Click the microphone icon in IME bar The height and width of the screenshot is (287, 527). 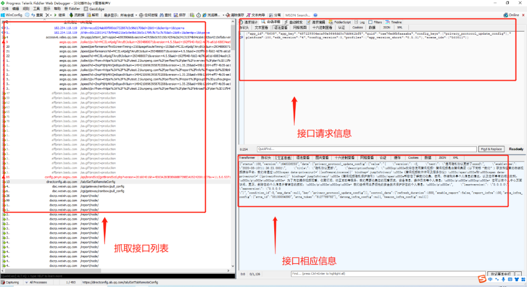pos(503,279)
